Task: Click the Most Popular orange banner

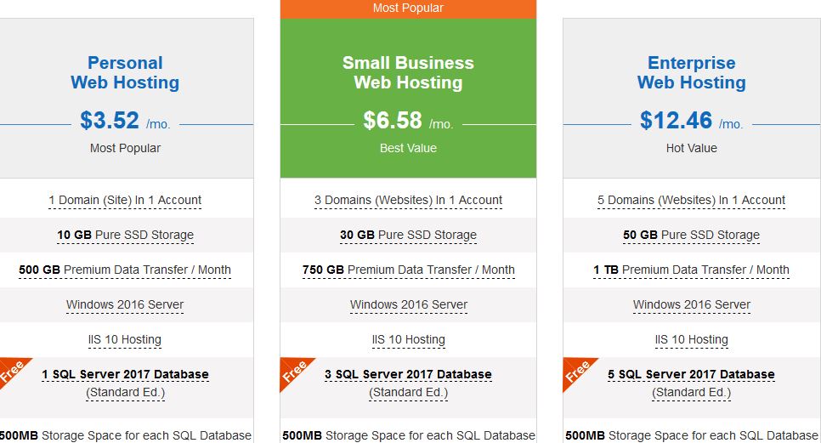Action: click(408, 9)
